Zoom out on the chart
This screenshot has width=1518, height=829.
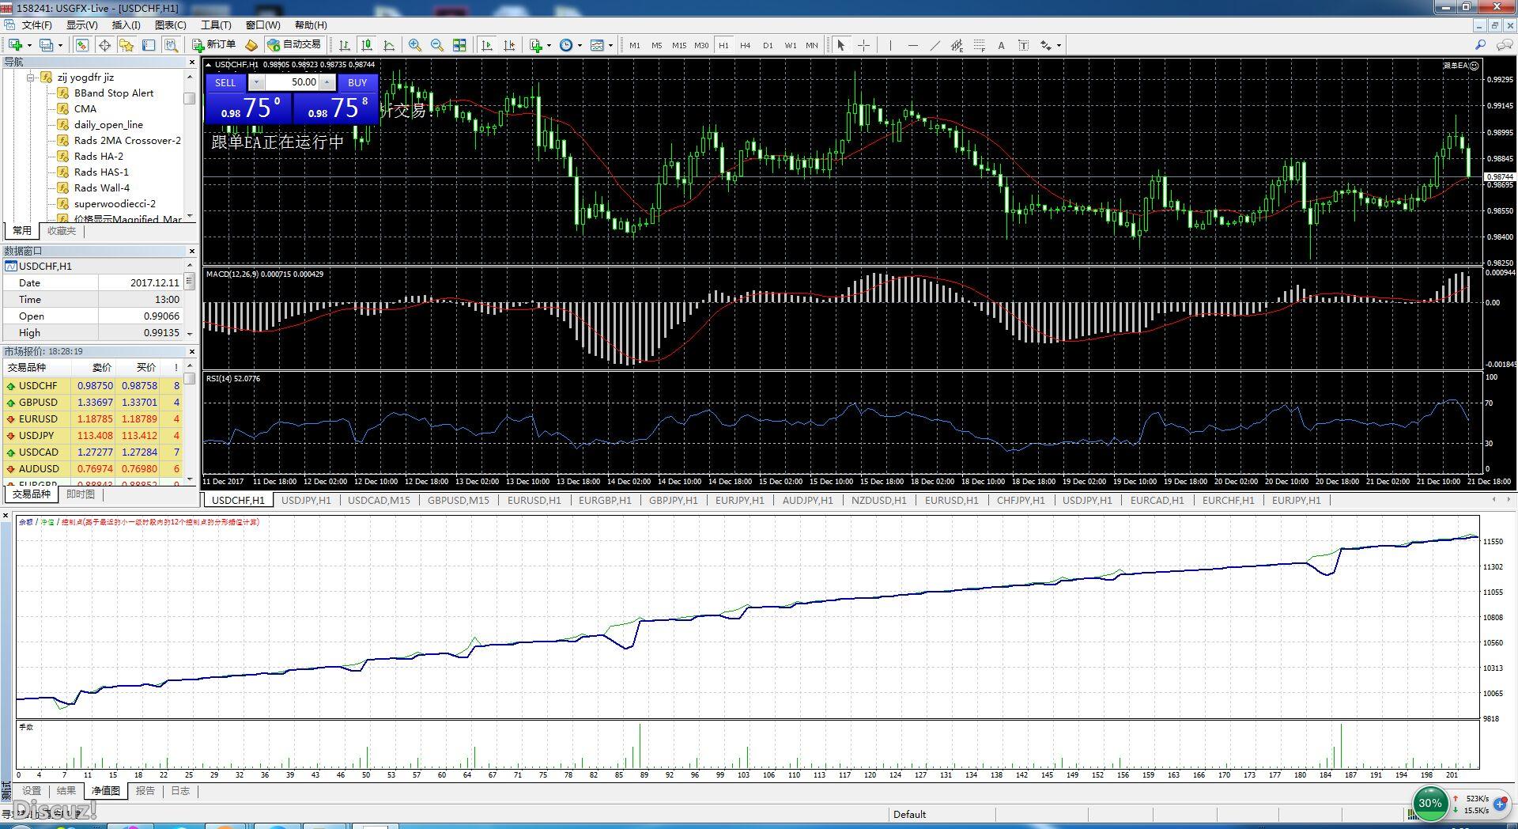pyautogui.click(x=436, y=45)
